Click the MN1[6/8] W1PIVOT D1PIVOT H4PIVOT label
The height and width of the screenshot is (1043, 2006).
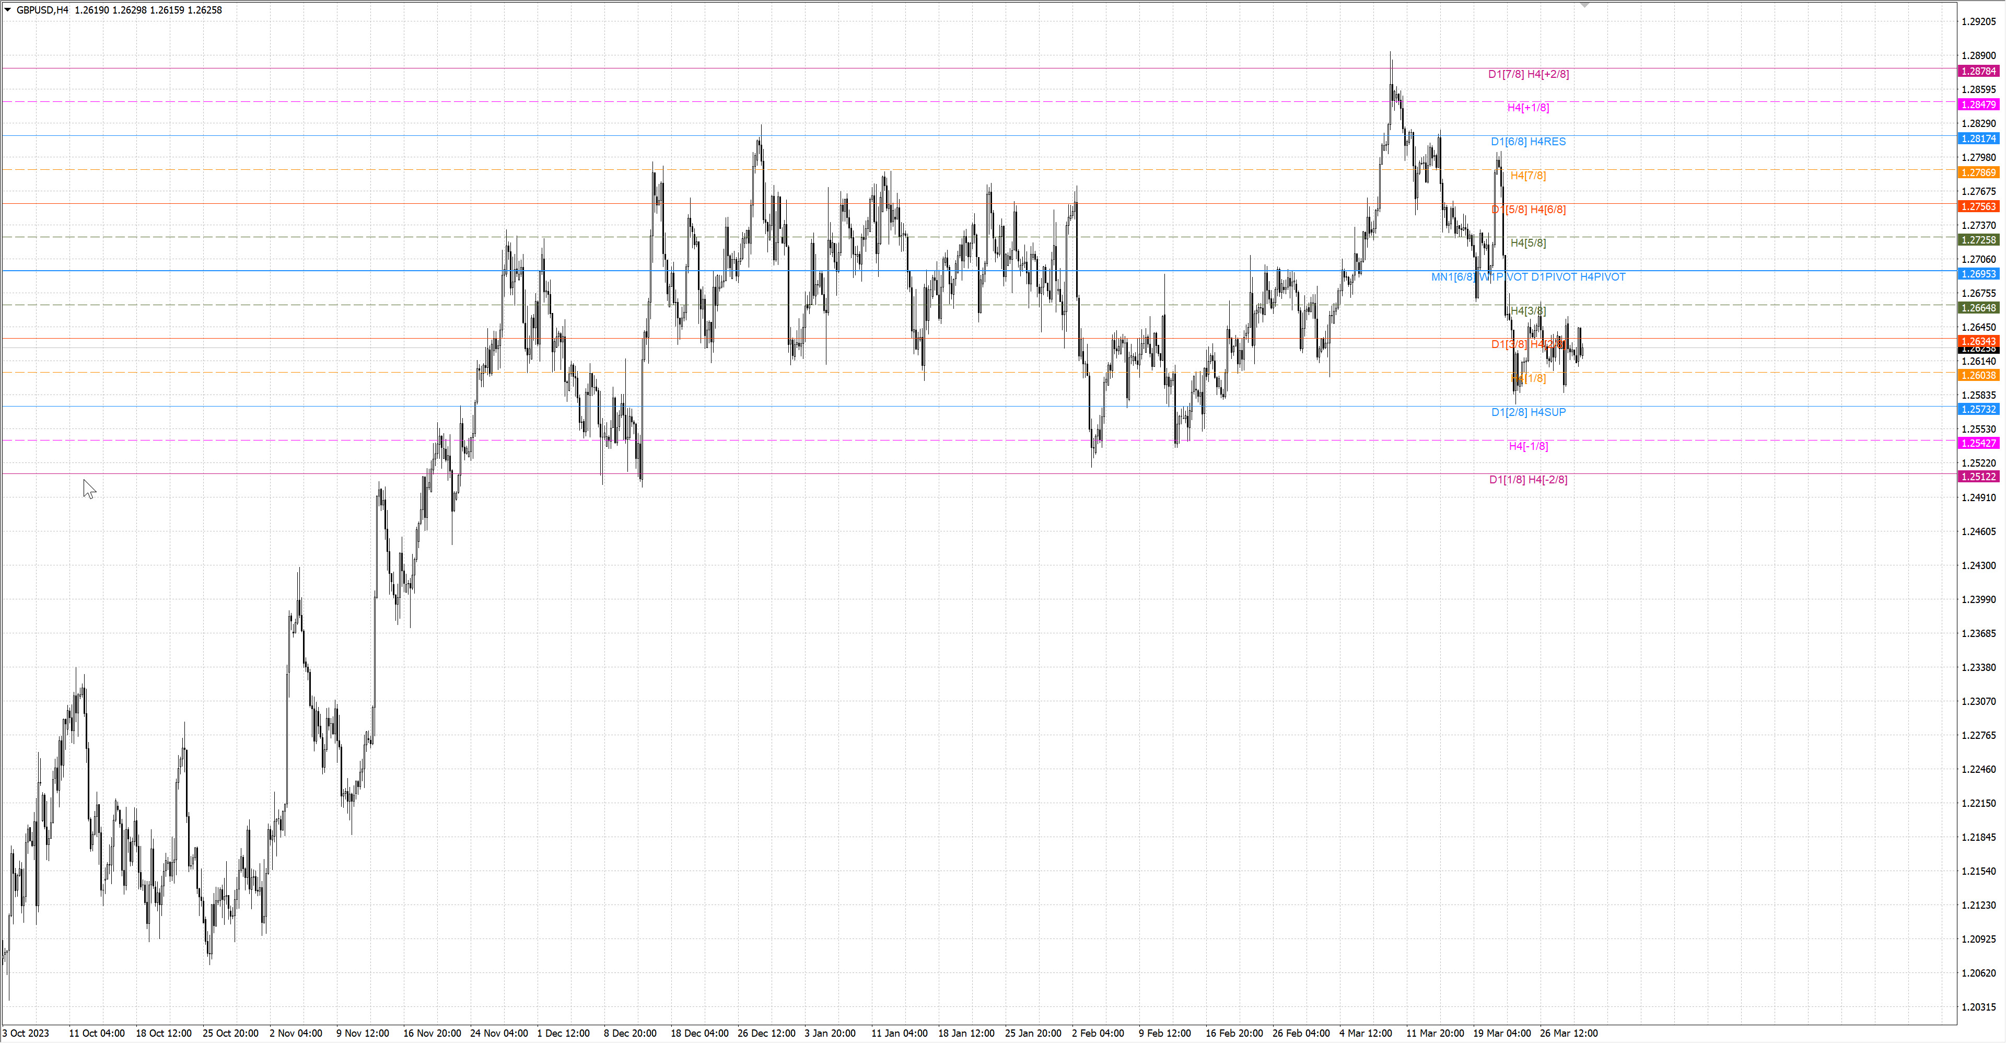[1528, 276]
